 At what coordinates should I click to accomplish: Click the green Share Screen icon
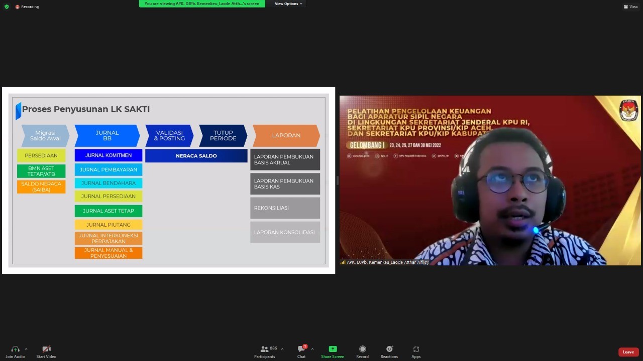coord(333,349)
